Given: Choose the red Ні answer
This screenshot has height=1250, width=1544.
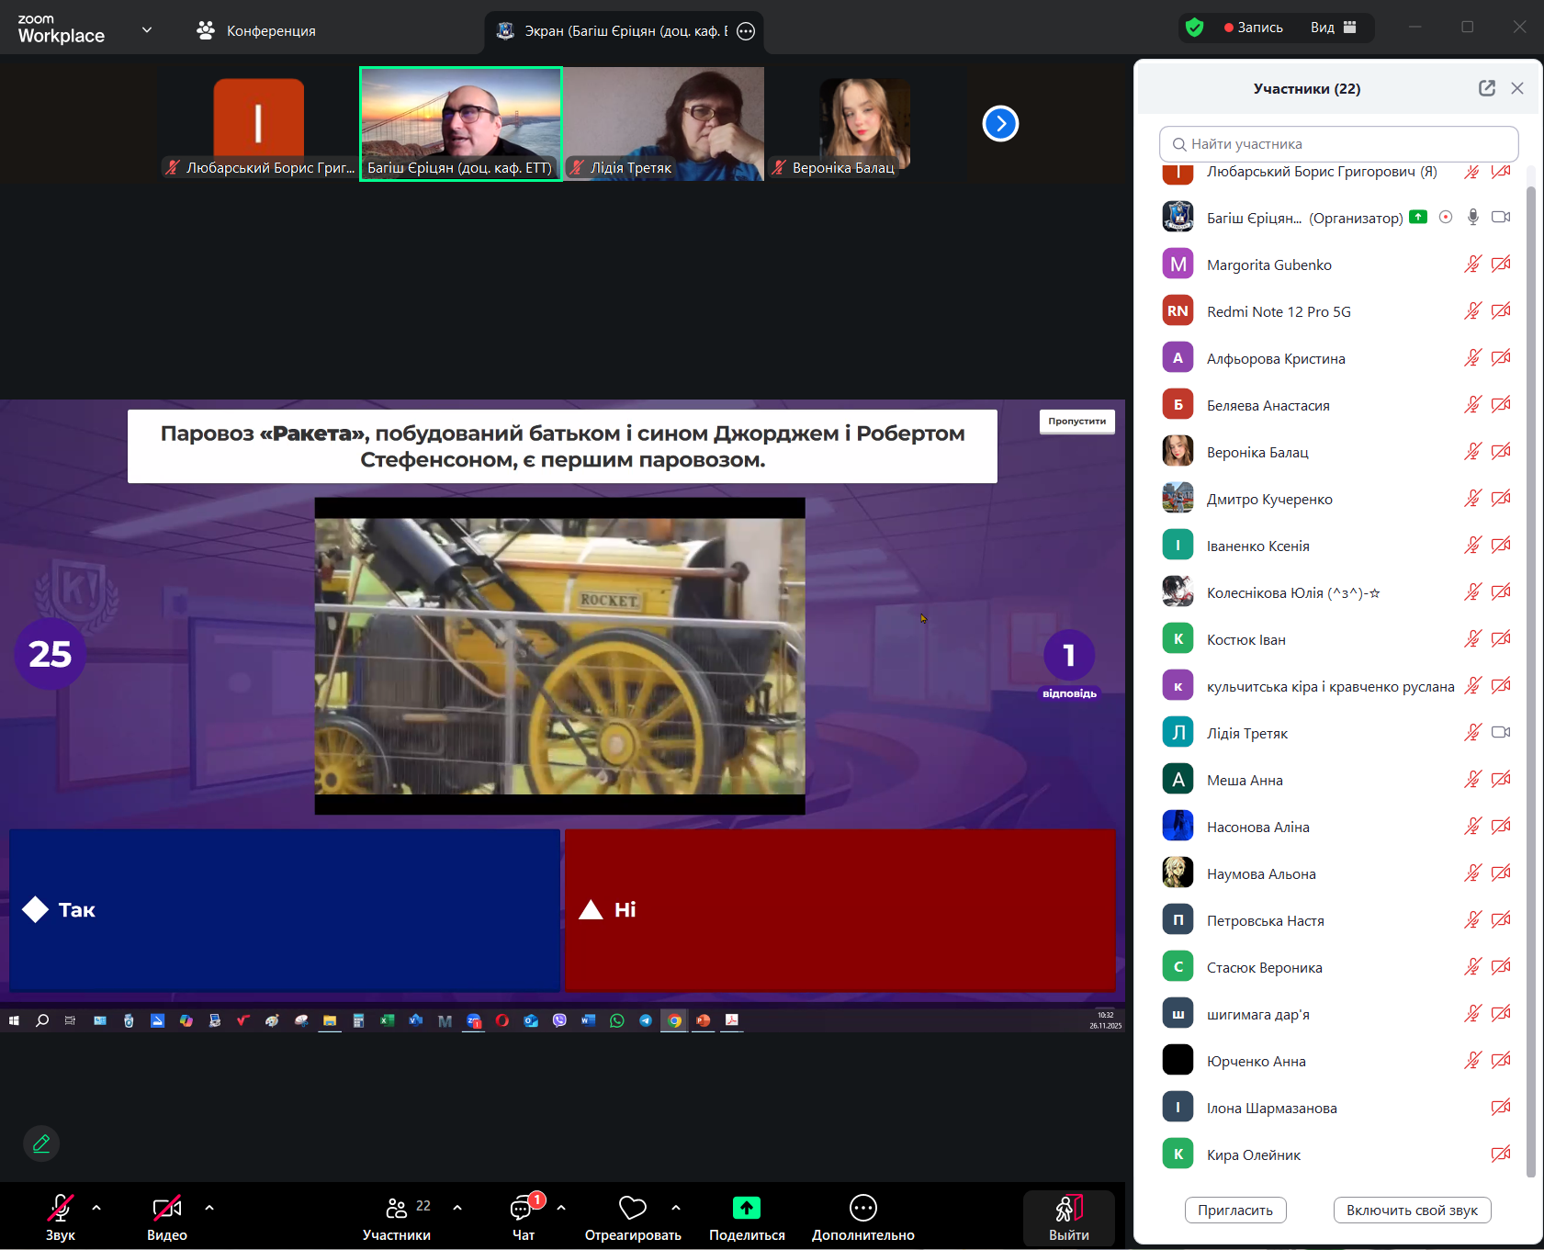Looking at the screenshot, I should tap(840, 910).
